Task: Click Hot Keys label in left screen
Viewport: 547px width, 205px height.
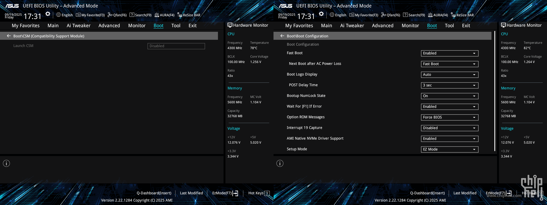Action: (256, 193)
